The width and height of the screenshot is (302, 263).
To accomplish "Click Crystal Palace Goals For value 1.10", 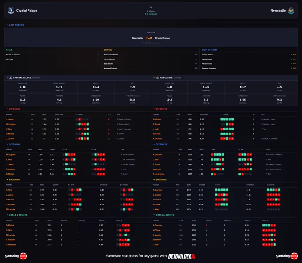I will click(23, 87).
